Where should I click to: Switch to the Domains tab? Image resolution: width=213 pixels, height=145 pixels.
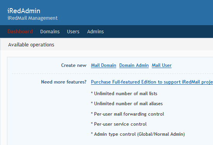click(x=50, y=31)
